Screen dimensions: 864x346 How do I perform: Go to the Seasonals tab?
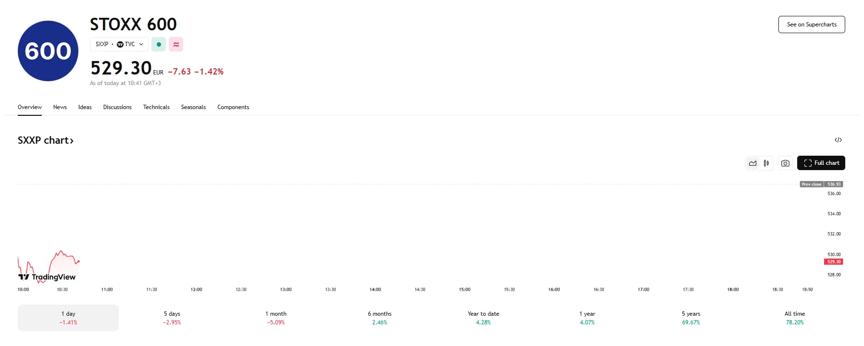193,107
